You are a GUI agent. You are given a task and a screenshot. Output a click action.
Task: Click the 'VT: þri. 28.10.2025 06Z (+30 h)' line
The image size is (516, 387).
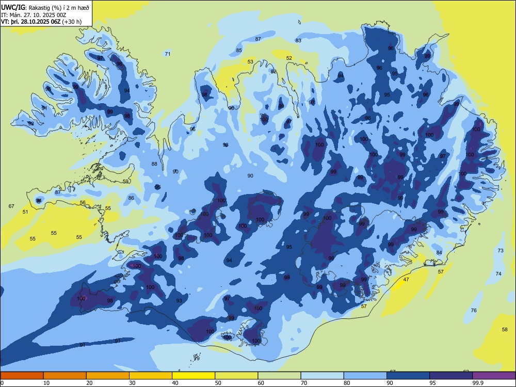[x=41, y=22]
